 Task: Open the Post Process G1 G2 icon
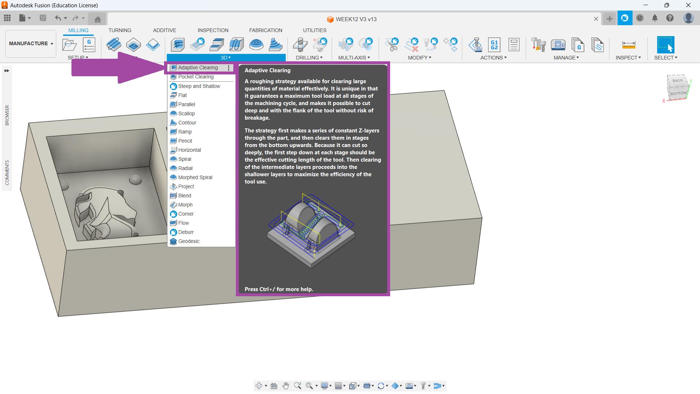coord(494,45)
